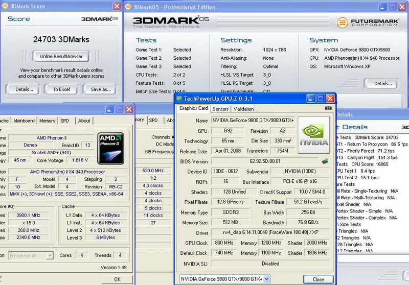Click the NVIDIA logo in GPU-Z
The image size is (409, 285).
314,135
